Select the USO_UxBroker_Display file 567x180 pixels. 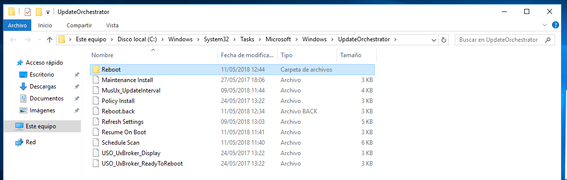(x=232, y=153)
